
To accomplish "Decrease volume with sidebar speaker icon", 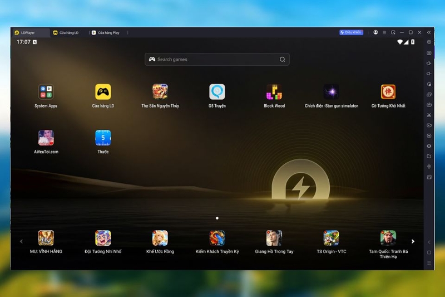I will [429, 74].
